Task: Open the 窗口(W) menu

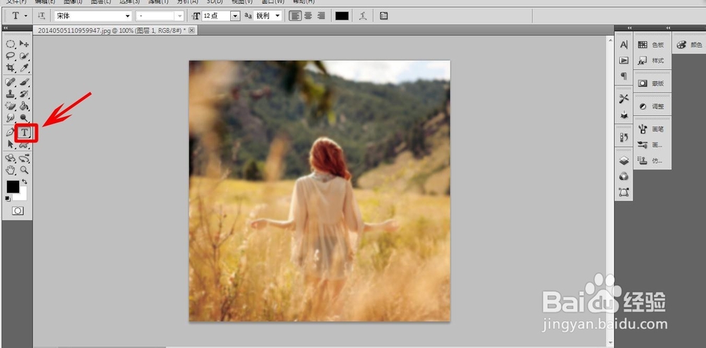Action: point(273,2)
